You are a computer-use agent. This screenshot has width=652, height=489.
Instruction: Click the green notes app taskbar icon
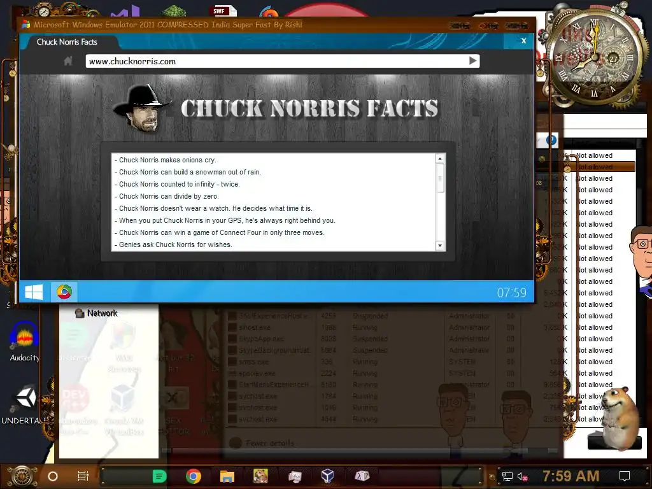tap(159, 476)
